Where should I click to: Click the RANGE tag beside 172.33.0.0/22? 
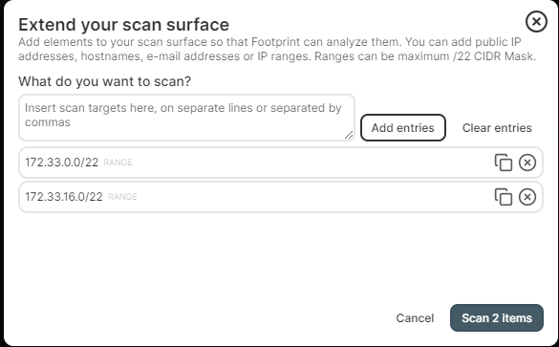(x=118, y=163)
